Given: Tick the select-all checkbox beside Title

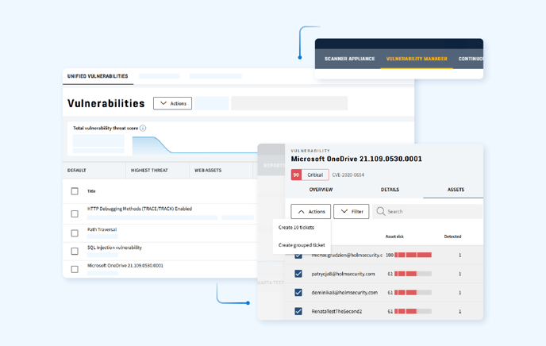Looking at the screenshot, I should click(x=75, y=191).
